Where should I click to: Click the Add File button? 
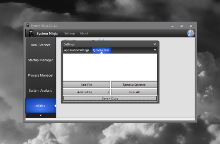[x=86, y=85]
